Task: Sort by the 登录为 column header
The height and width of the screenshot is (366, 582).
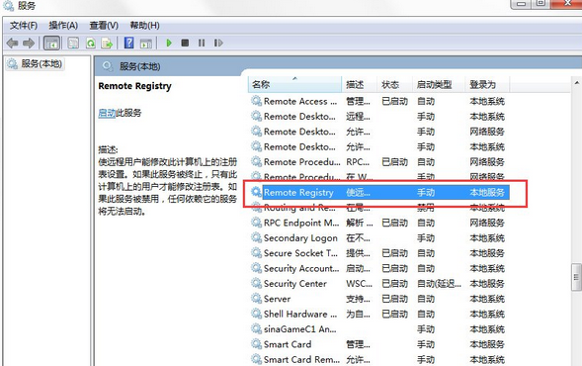Action: coord(487,84)
